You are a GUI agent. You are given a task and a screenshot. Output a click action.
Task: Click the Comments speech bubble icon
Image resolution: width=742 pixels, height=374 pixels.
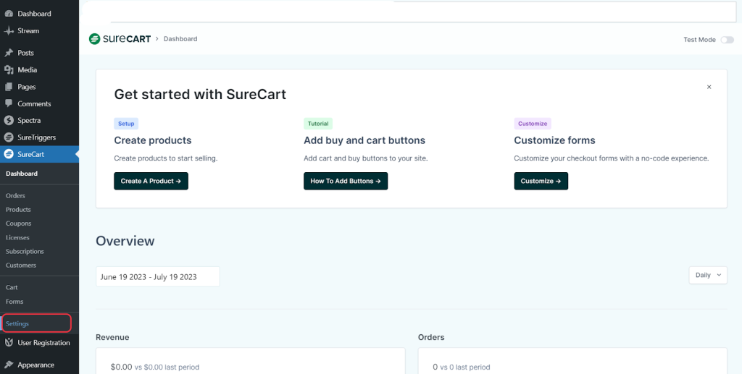[9, 104]
